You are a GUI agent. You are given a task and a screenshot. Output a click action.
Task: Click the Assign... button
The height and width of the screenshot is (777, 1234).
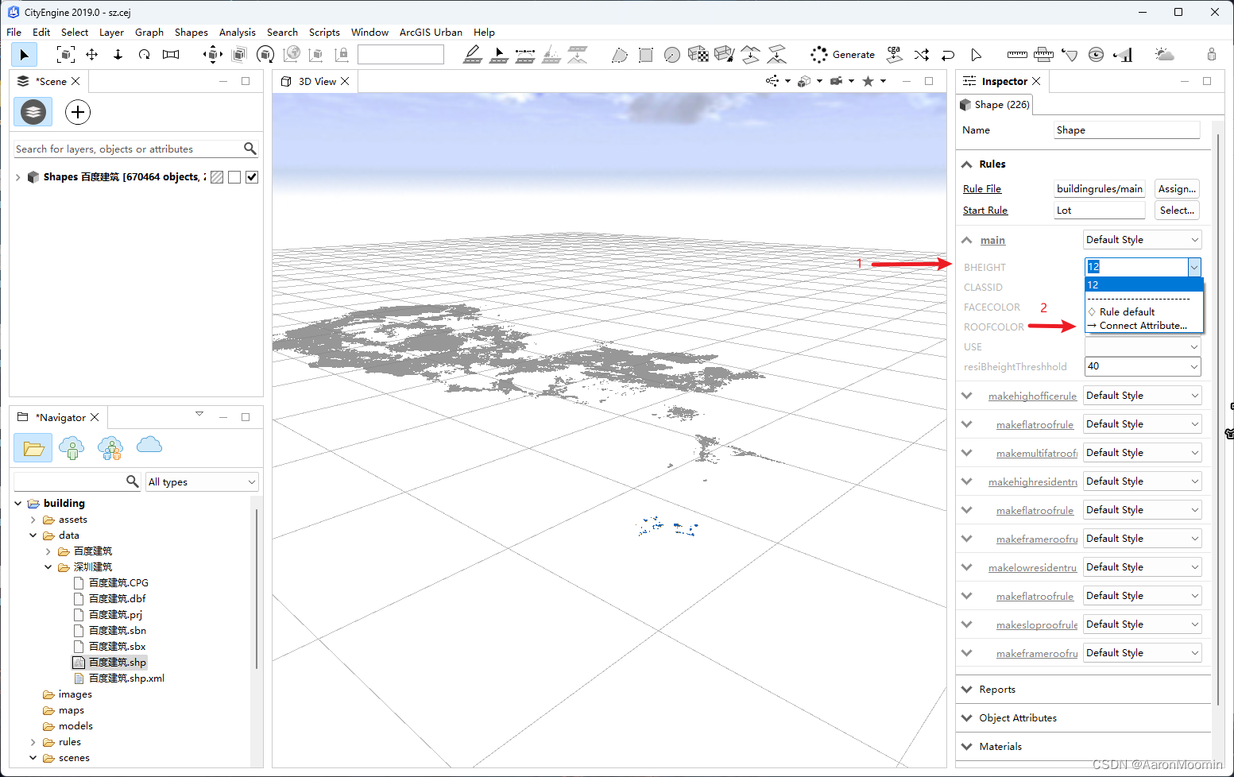click(x=1177, y=189)
